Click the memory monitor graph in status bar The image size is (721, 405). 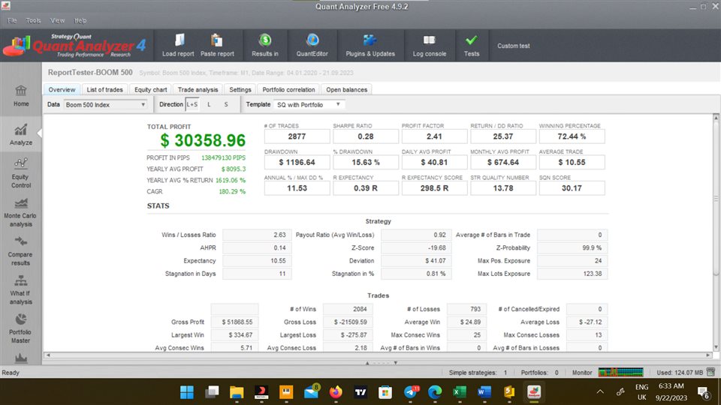pyautogui.click(x=620, y=372)
